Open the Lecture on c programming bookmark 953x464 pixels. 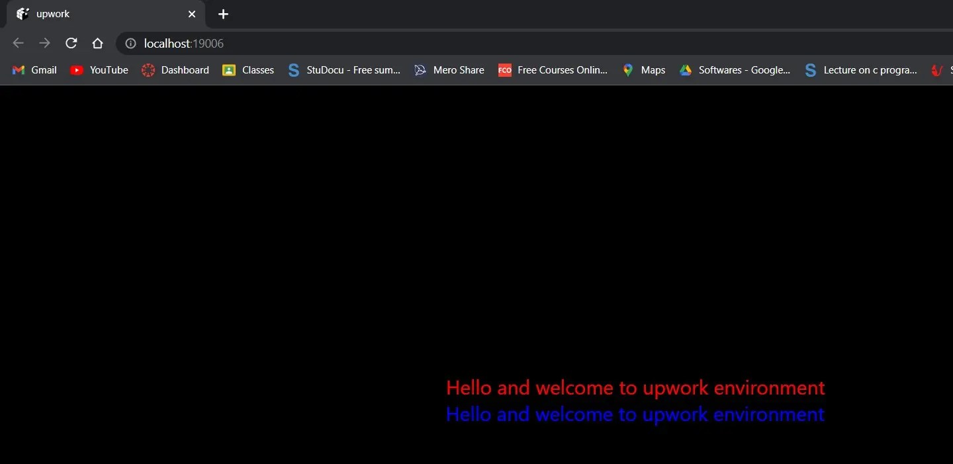tap(860, 70)
